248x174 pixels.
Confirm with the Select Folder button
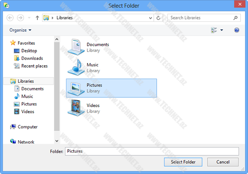pyautogui.click(x=183, y=162)
